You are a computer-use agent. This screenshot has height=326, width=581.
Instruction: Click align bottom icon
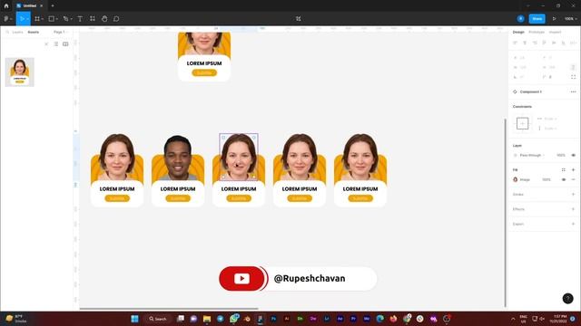click(563, 43)
